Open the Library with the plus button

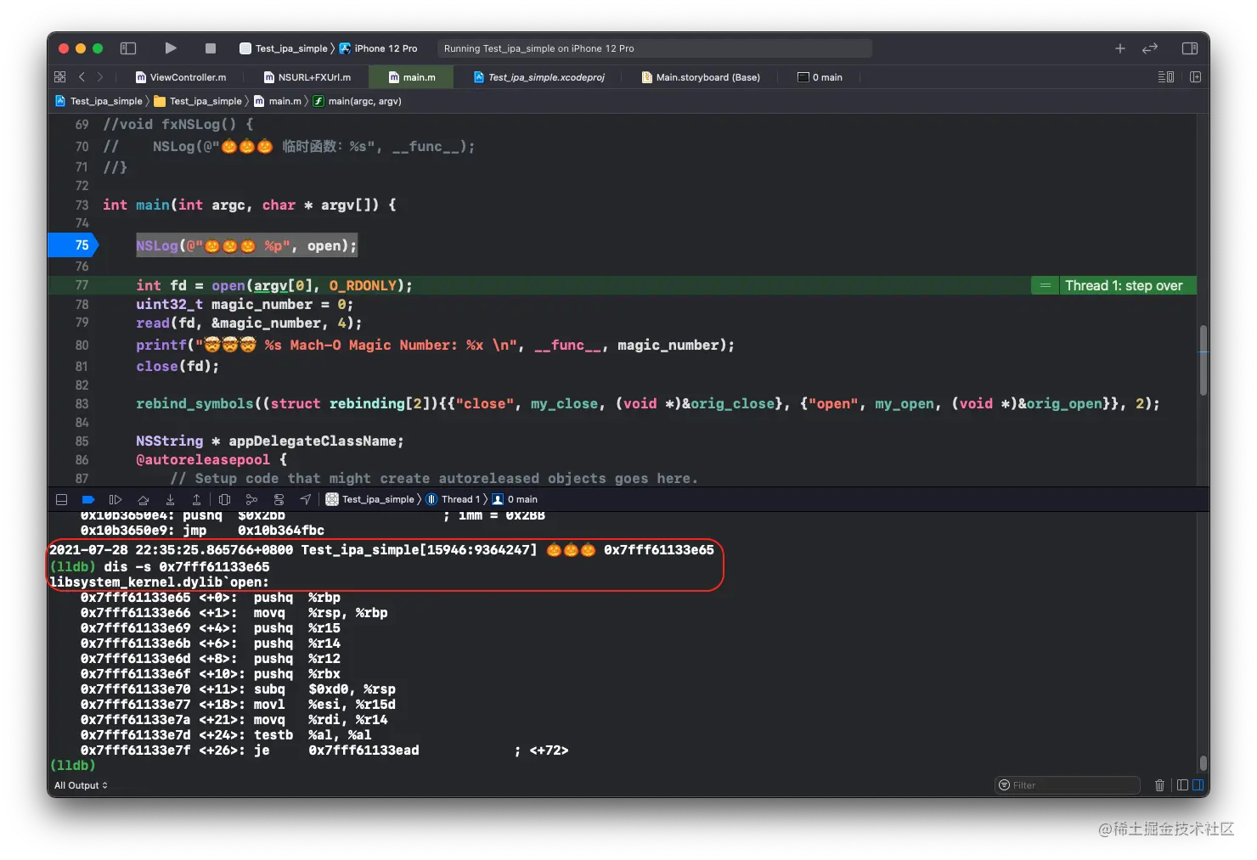(1120, 48)
